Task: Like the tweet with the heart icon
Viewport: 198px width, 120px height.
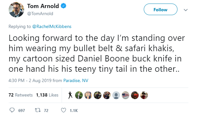Action: 64,110
